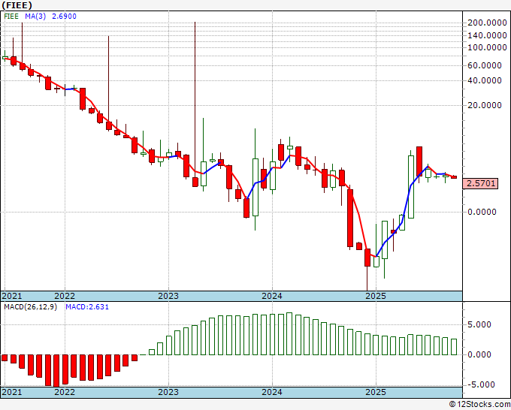Click the 20.0000 price axis label
511x410 pixels.
[x=485, y=105]
